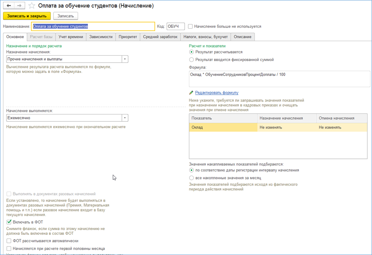Click into the 'Код' input field

(x=175, y=26)
